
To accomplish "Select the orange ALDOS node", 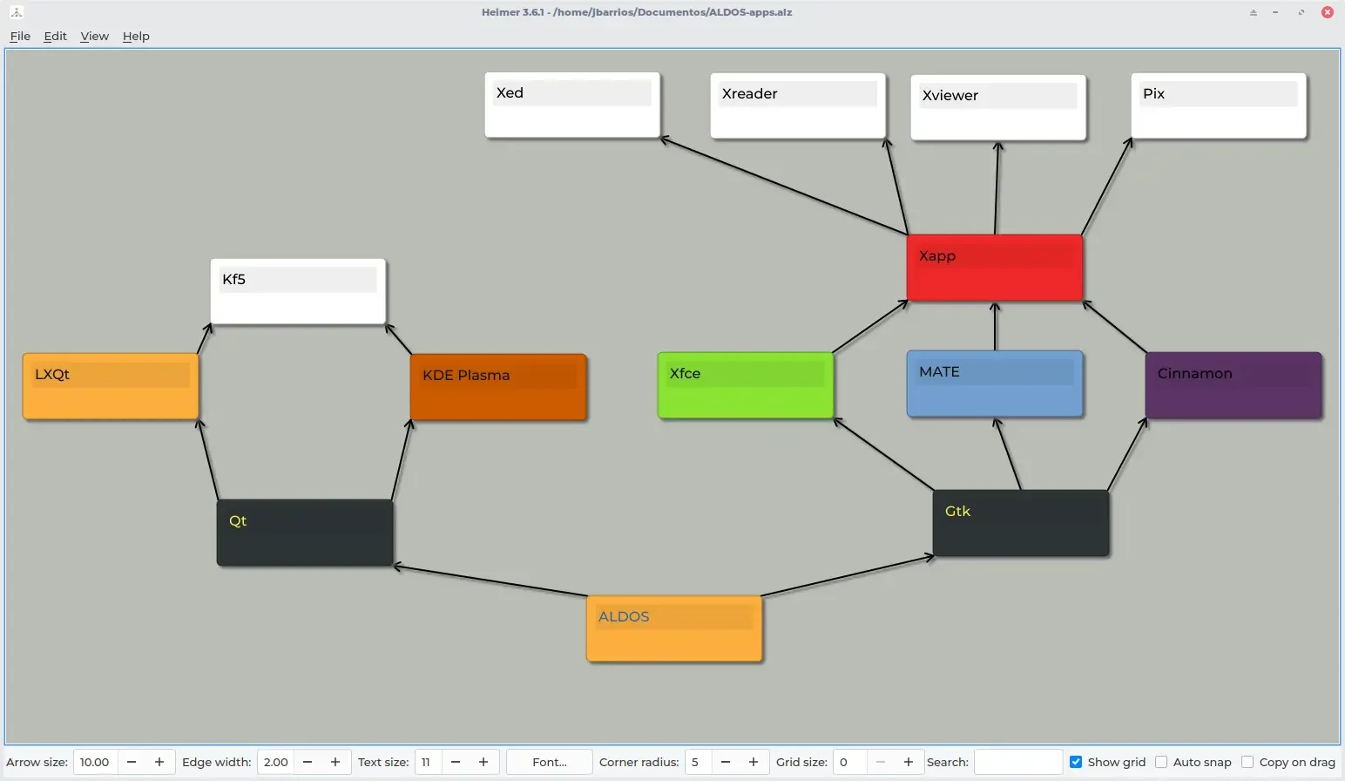I will click(674, 628).
